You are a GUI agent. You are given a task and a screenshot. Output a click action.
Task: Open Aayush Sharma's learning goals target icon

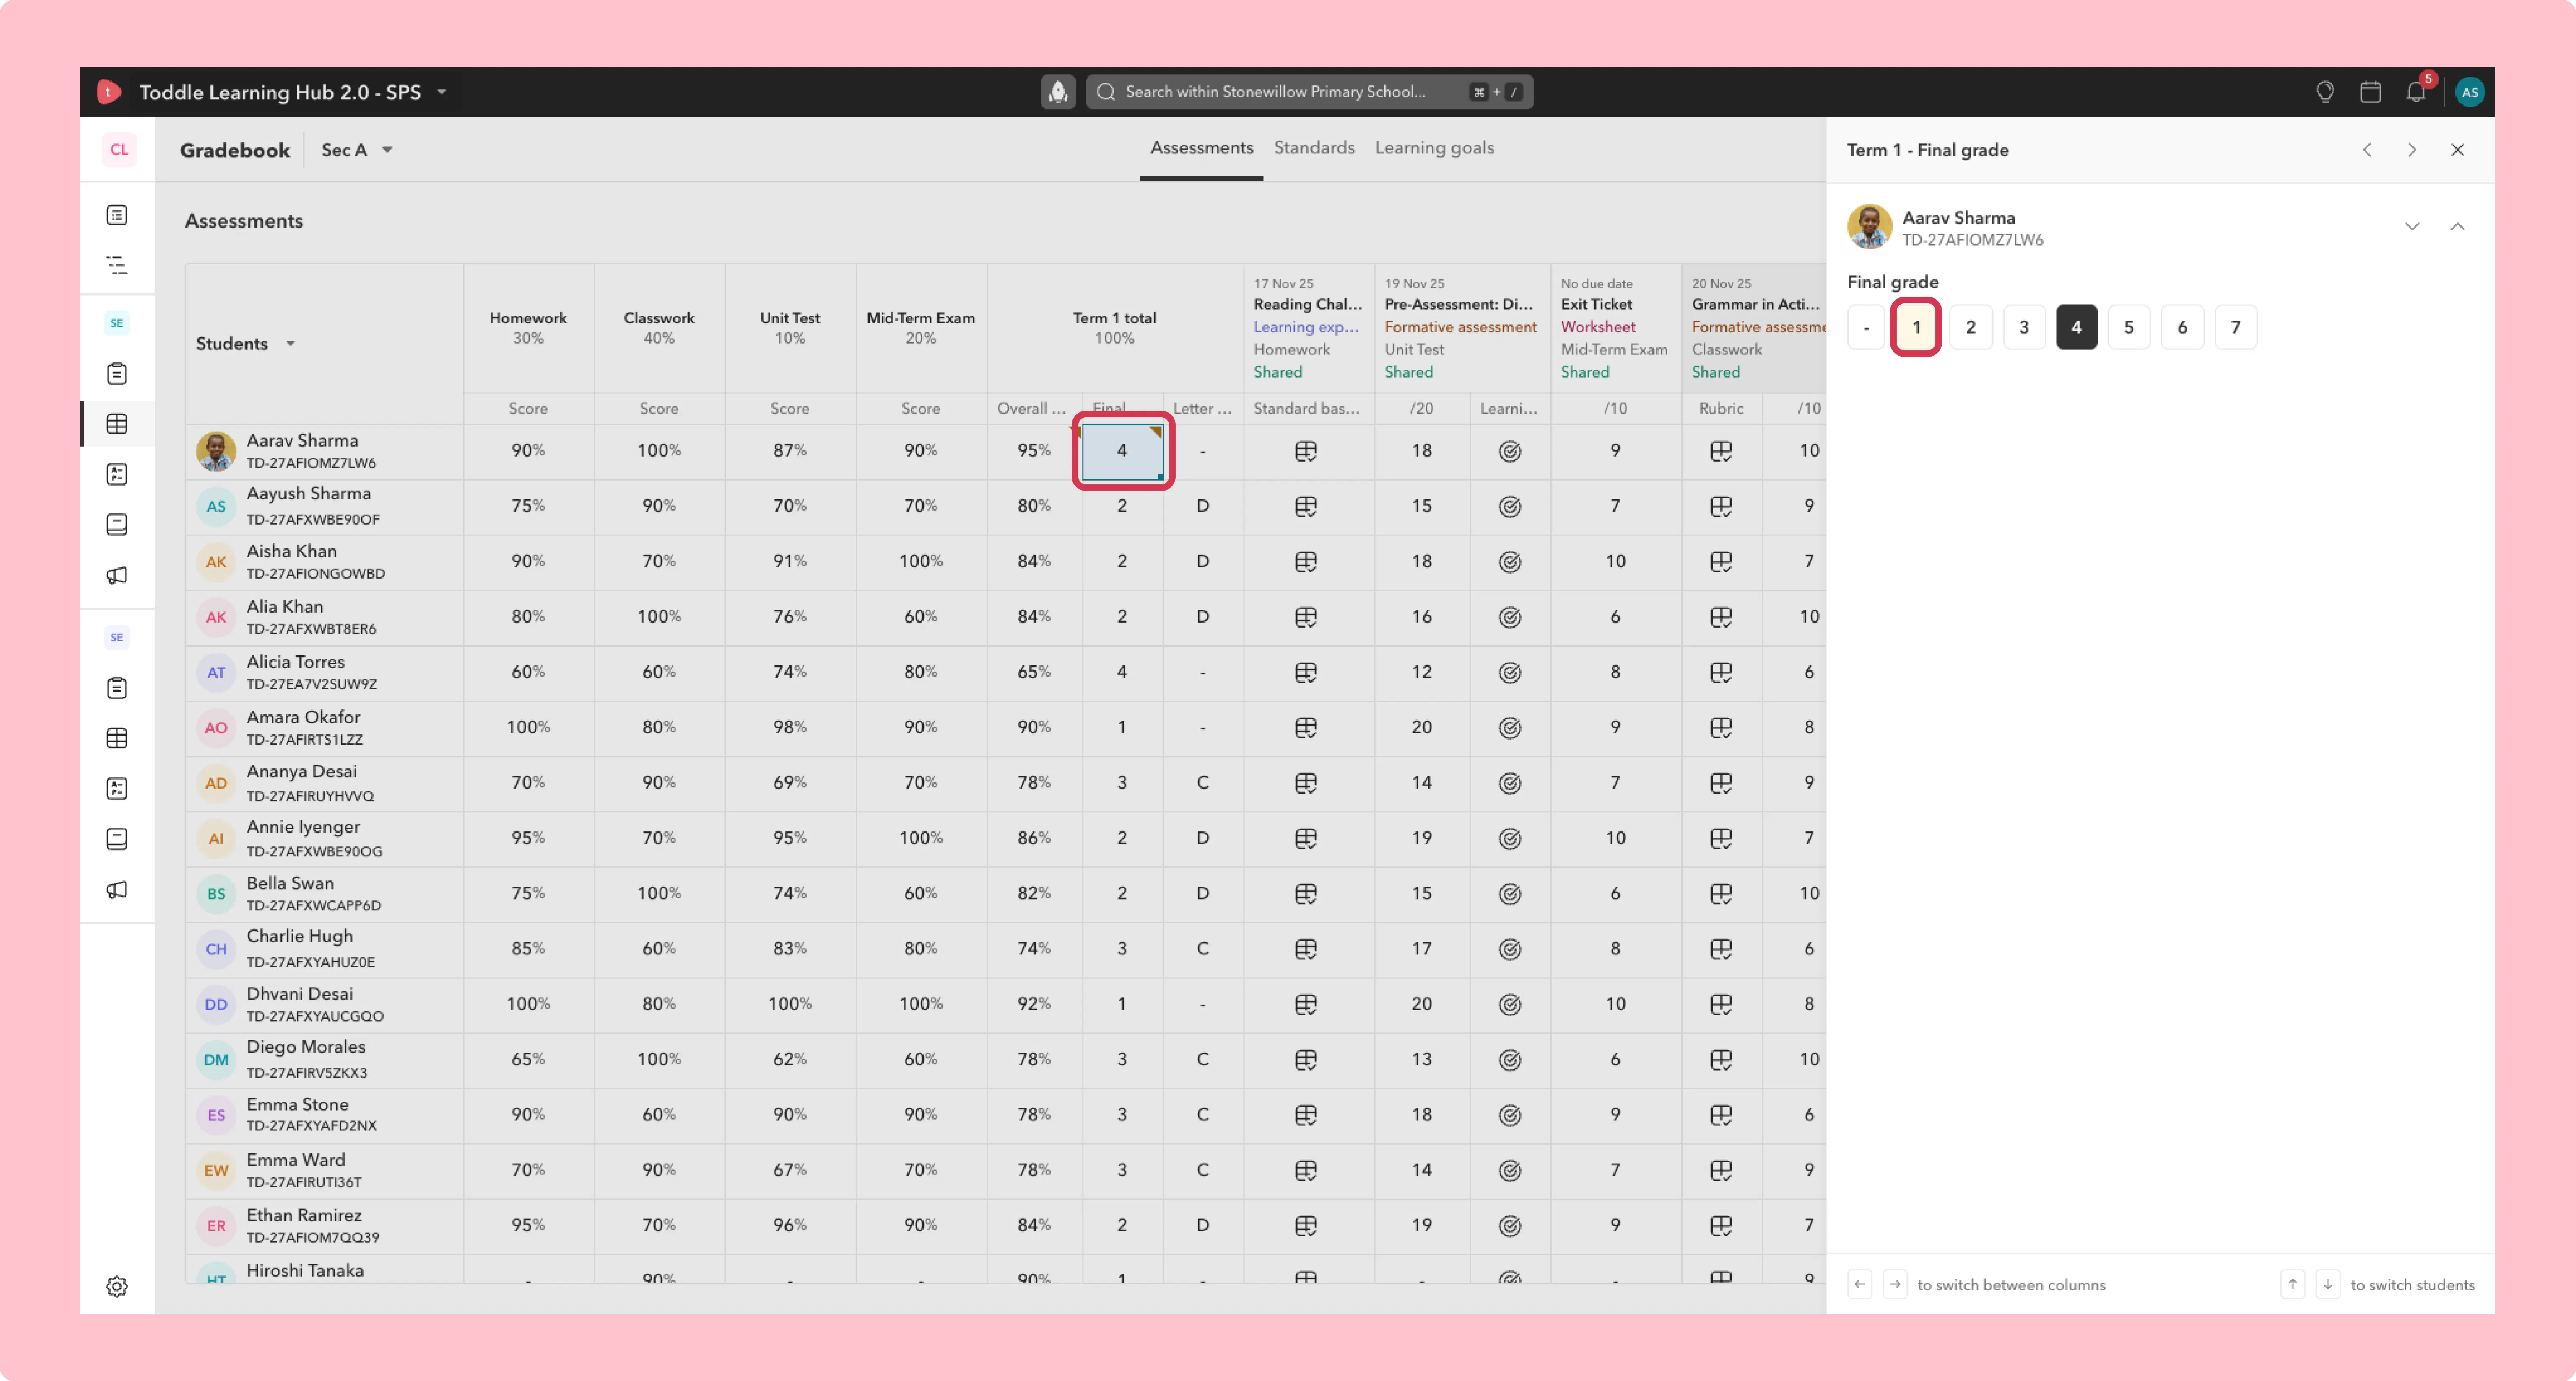coord(1510,507)
